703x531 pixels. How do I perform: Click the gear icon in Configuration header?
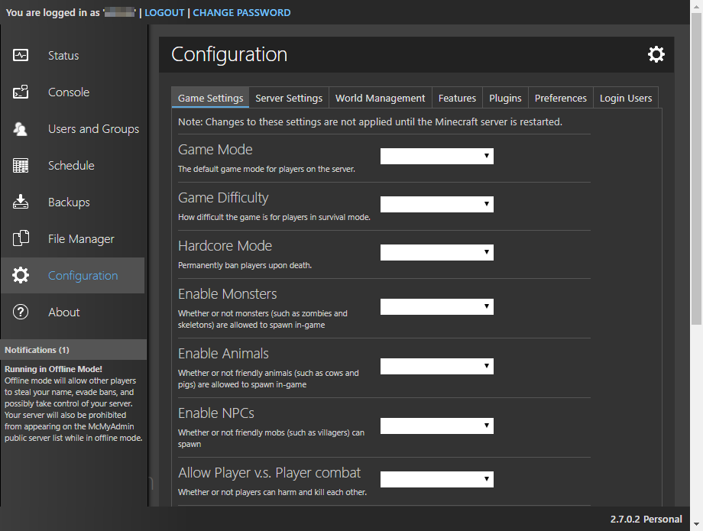(656, 54)
